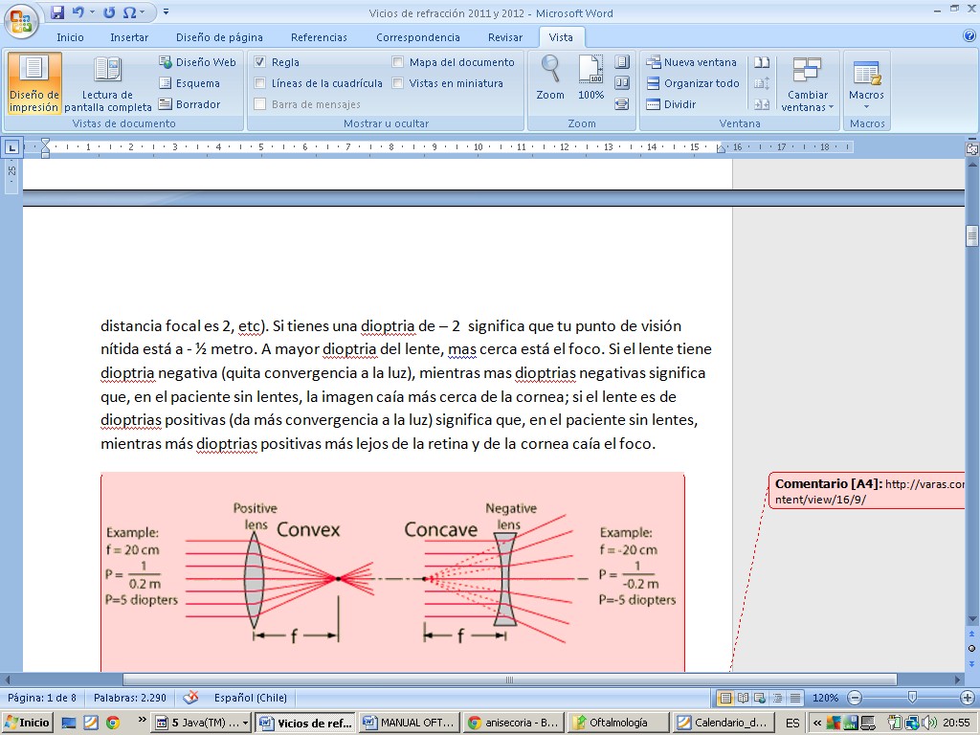The image size is (980, 735).
Task: Switch to the Insertar tab
Action: (128, 37)
